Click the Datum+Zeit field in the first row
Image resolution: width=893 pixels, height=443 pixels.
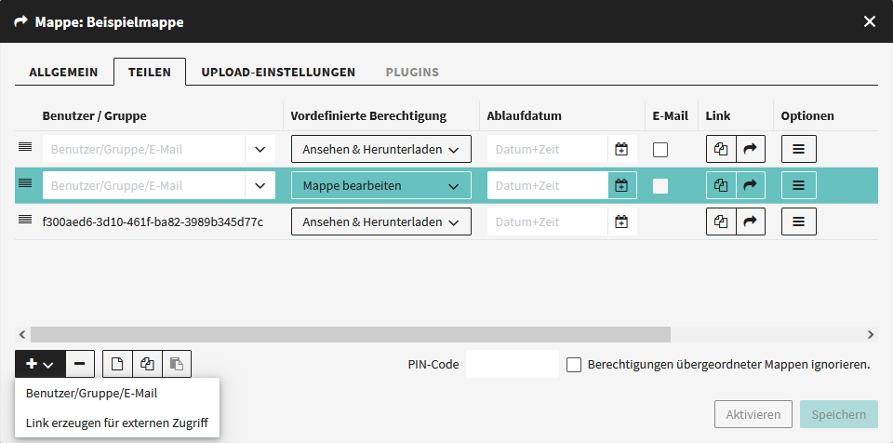(547, 150)
